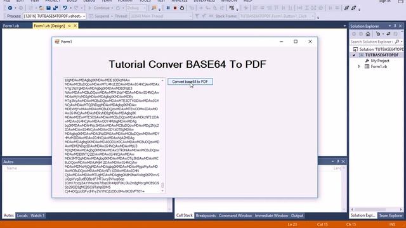
Task: Click the Form1 window app icon
Action: [x=57, y=42]
